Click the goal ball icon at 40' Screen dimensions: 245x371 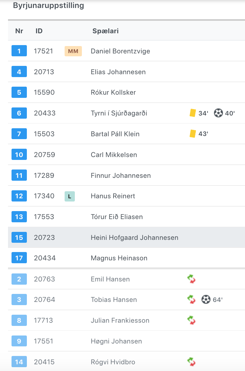(x=218, y=113)
